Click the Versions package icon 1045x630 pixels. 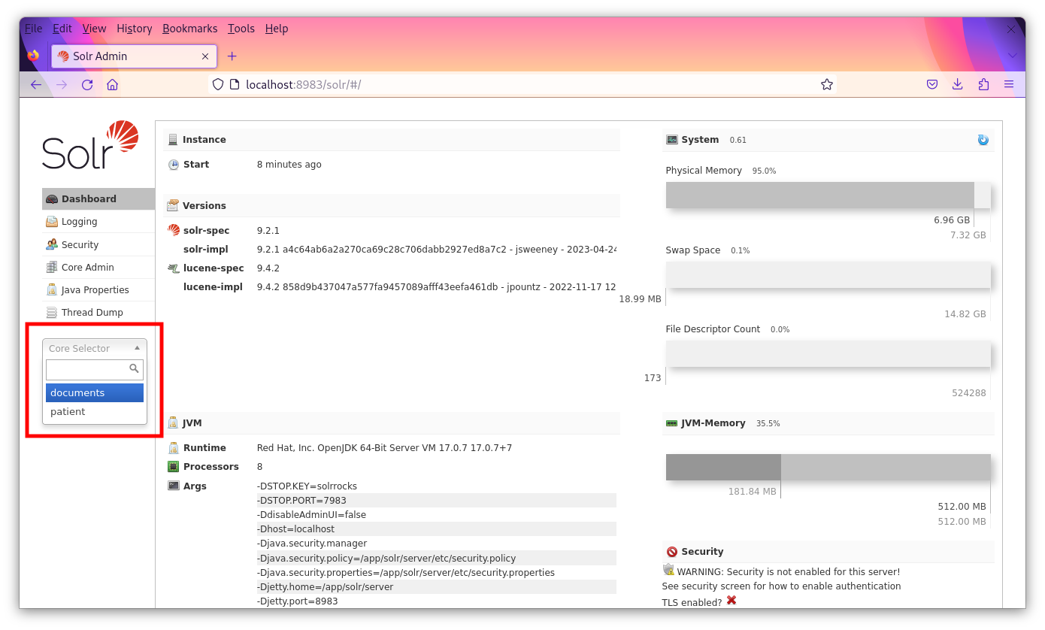click(173, 205)
